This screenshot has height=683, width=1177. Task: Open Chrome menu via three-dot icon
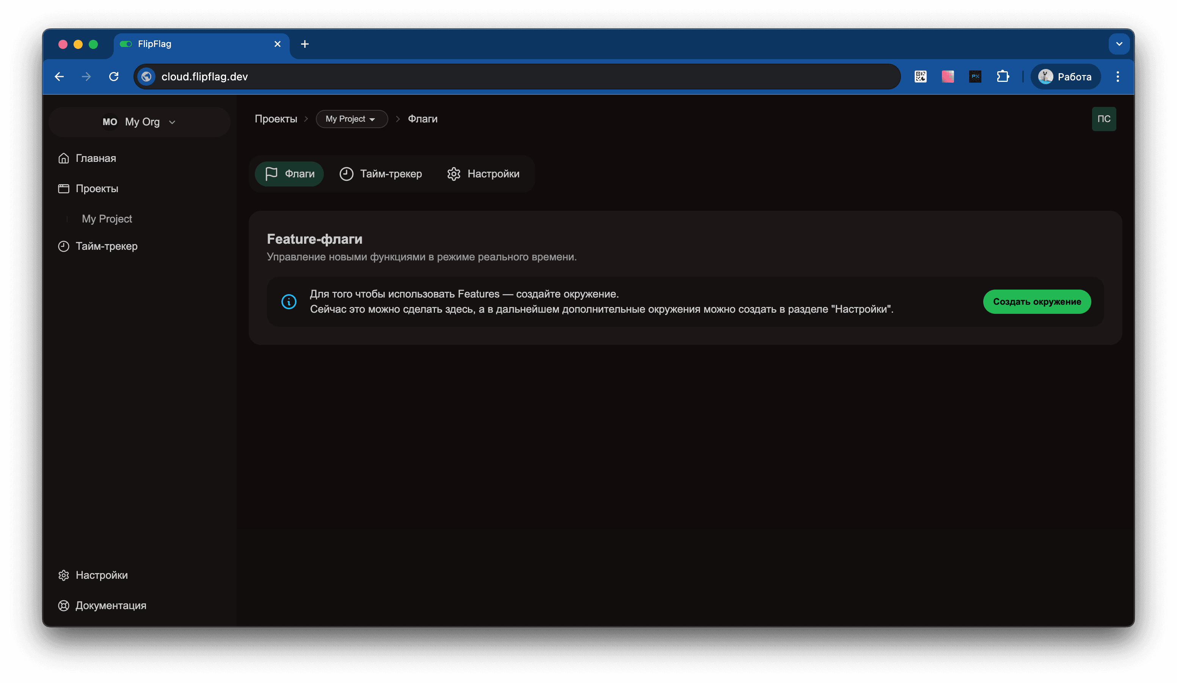coord(1118,76)
